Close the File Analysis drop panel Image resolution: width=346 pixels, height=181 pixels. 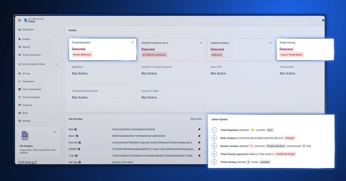pos(55,132)
